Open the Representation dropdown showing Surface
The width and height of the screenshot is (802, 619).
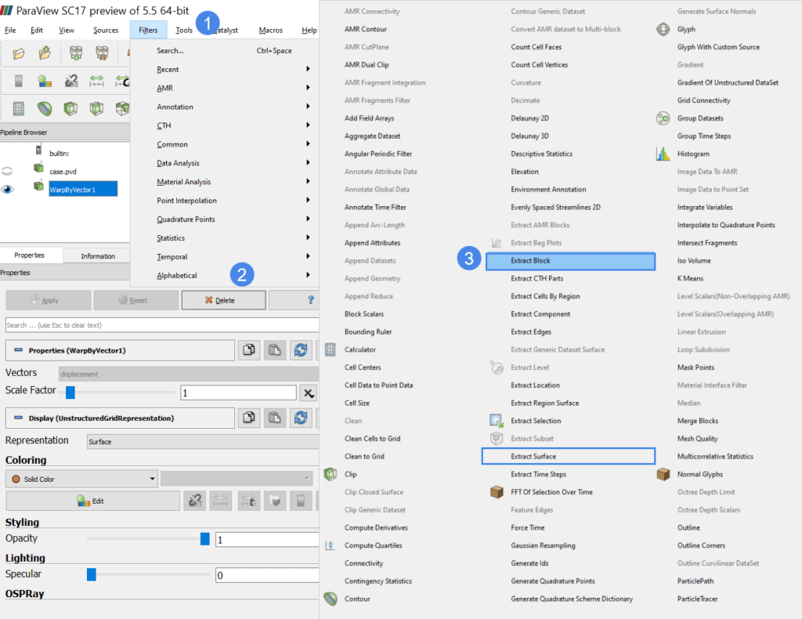[202, 440]
